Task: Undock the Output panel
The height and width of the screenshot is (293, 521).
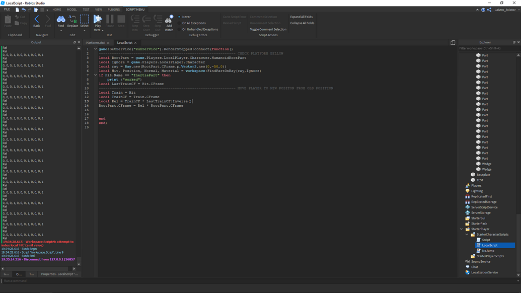Action: point(75,42)
